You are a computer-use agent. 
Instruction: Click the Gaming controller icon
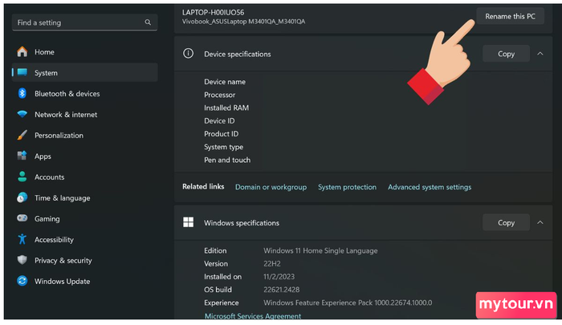[22, 218]
